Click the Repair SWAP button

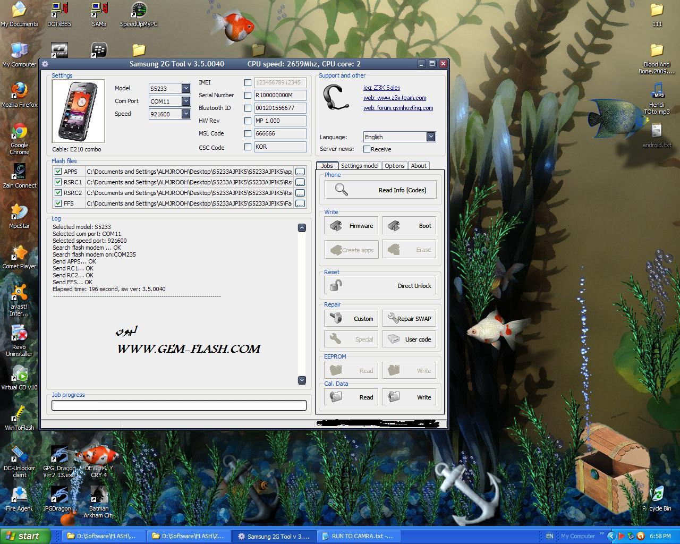tap(409, 319)
